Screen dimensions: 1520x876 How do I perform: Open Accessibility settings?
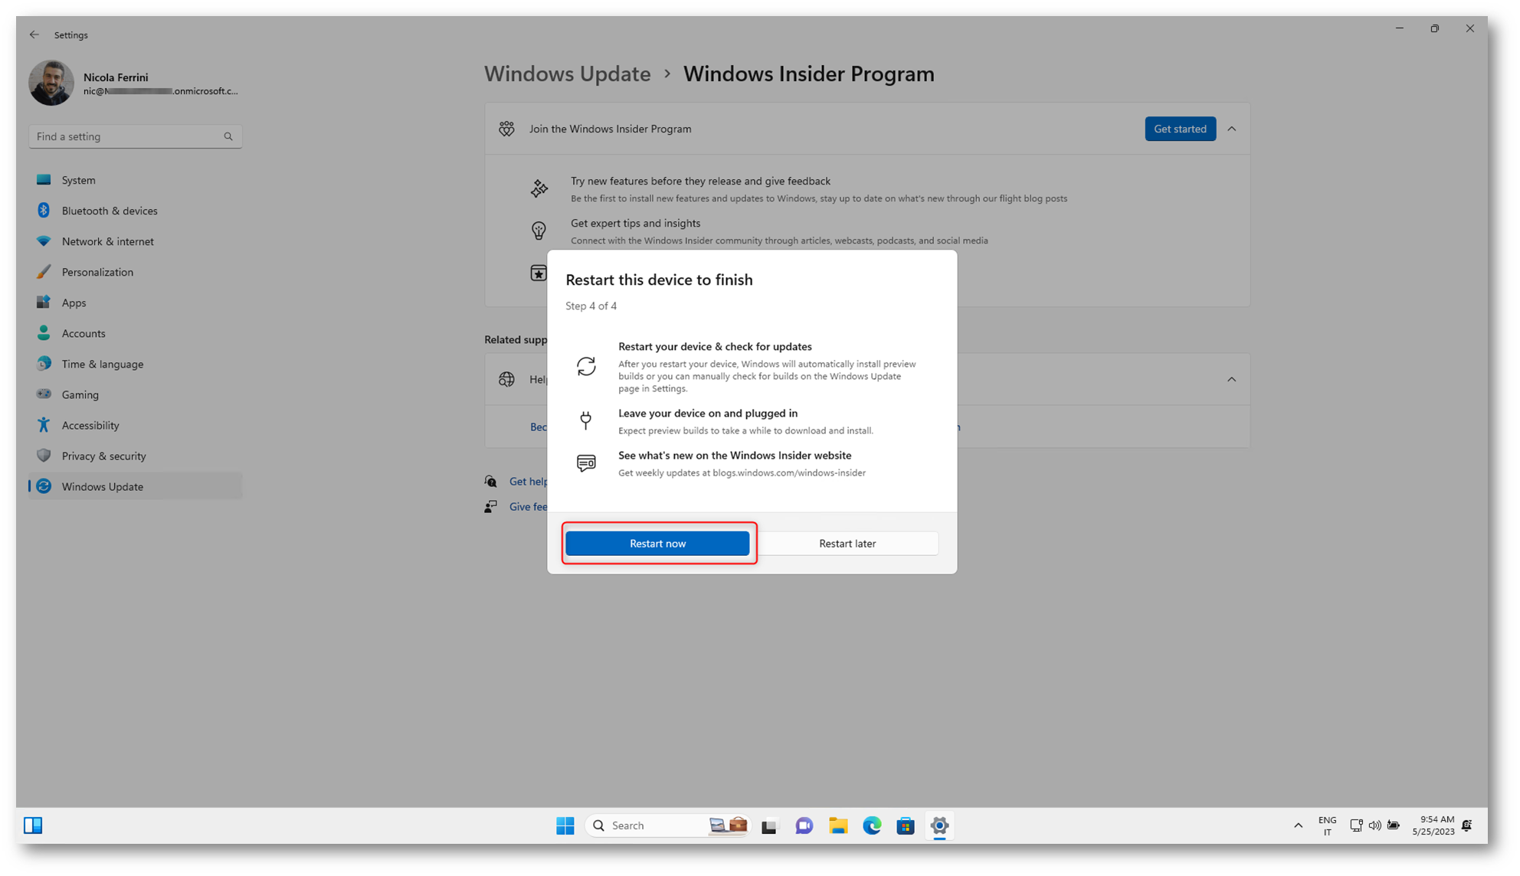click(x=90, y=425)
